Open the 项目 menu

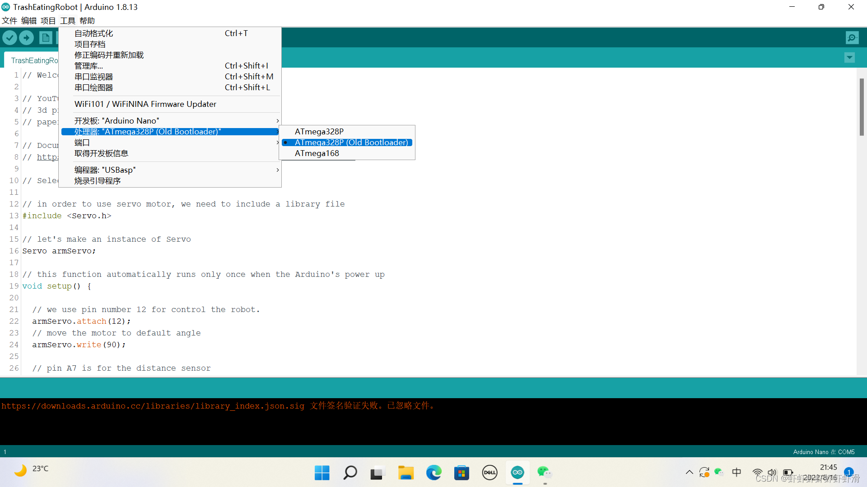pos(48,21)
